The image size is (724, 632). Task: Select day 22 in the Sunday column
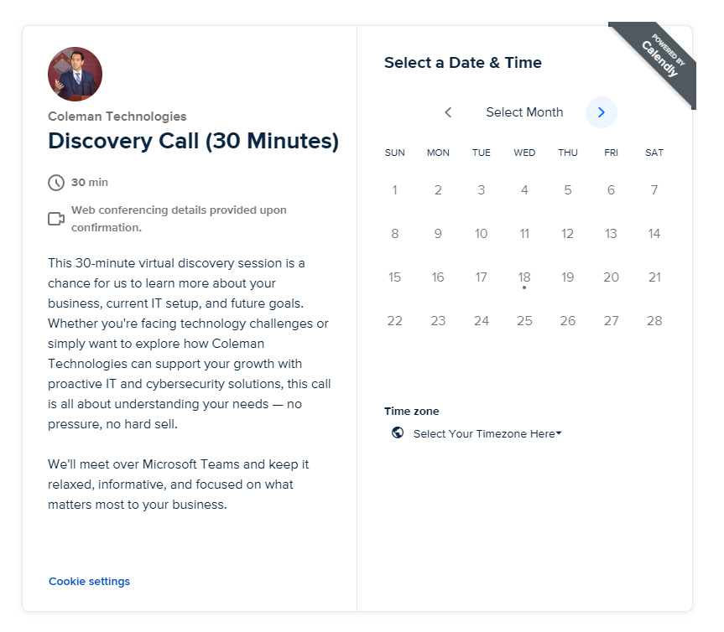tap(394, 321)
